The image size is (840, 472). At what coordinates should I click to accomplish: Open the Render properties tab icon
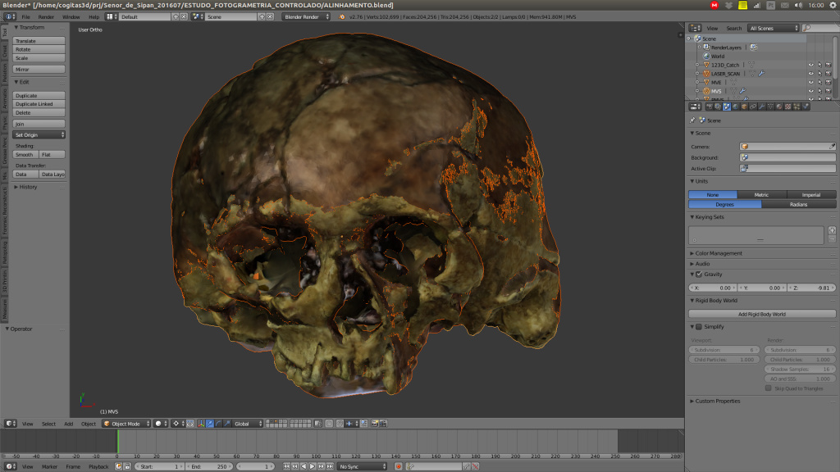click(710, 107)
